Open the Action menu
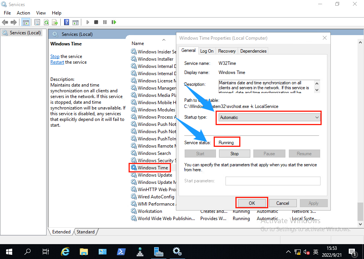This screenshot has width=364, height=259. click(23, 13)
